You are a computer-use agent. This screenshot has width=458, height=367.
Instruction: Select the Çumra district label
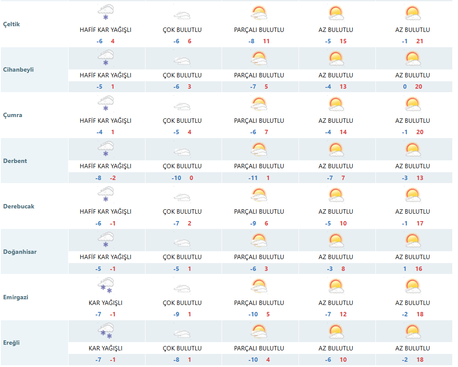(13, 115)
